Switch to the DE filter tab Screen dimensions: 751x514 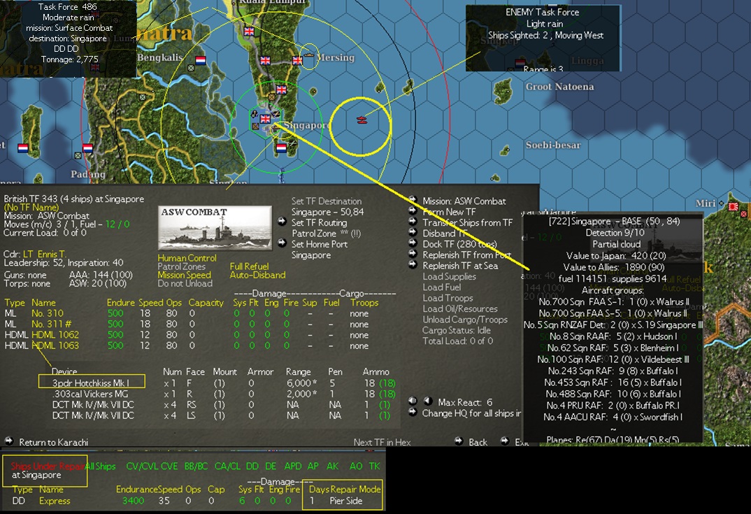tap(271, 466)
